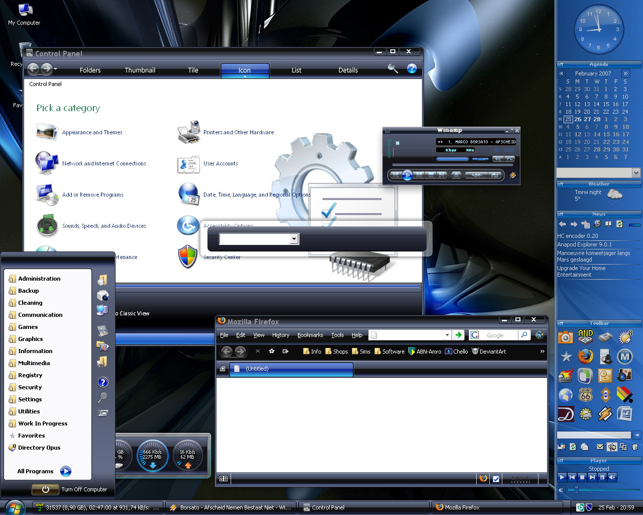Adjust the Winamp volume slider
This screenshot has width=643, height=515.
click(452, 159)
